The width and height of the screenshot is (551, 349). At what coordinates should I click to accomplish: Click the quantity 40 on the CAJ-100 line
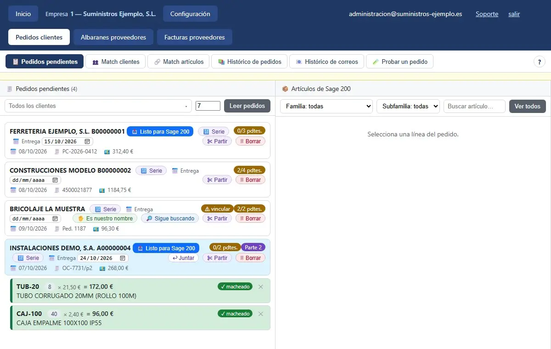(54, 314)
